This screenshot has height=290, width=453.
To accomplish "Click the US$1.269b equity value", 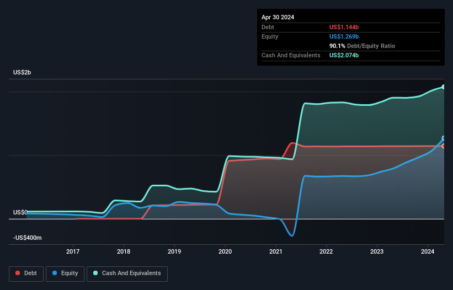I will [x=344, y=36].
